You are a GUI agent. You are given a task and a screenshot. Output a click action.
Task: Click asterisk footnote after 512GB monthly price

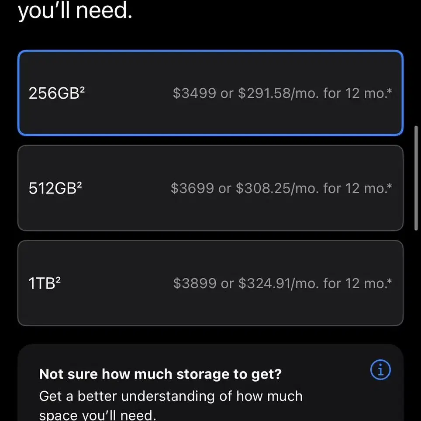(390, 186)
